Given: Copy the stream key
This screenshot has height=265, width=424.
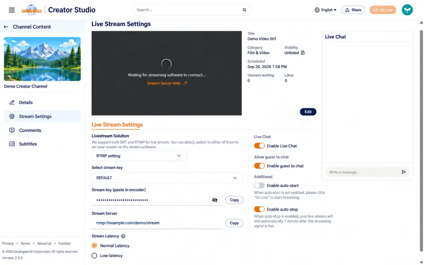Looking at the screenshot, I should [234, 200].
